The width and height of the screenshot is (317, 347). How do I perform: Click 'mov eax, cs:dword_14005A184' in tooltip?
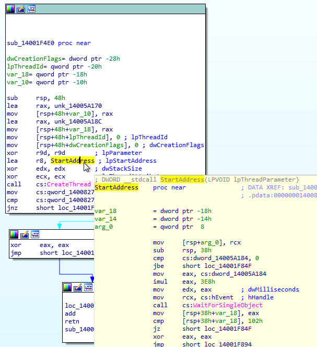point(210,274)
